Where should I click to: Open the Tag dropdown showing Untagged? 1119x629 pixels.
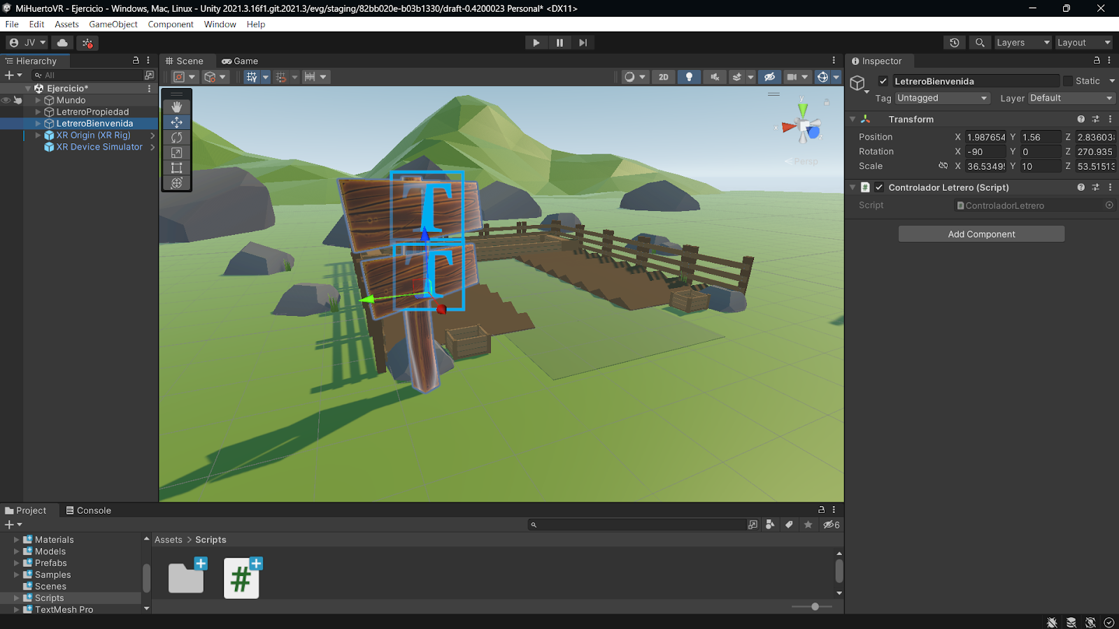942,99
